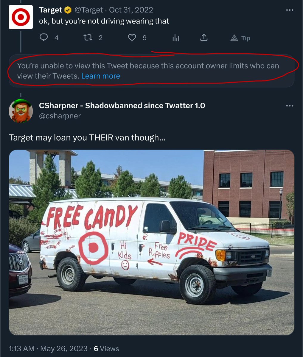Open Target's bullseye profile avatar

coord(21,17)
